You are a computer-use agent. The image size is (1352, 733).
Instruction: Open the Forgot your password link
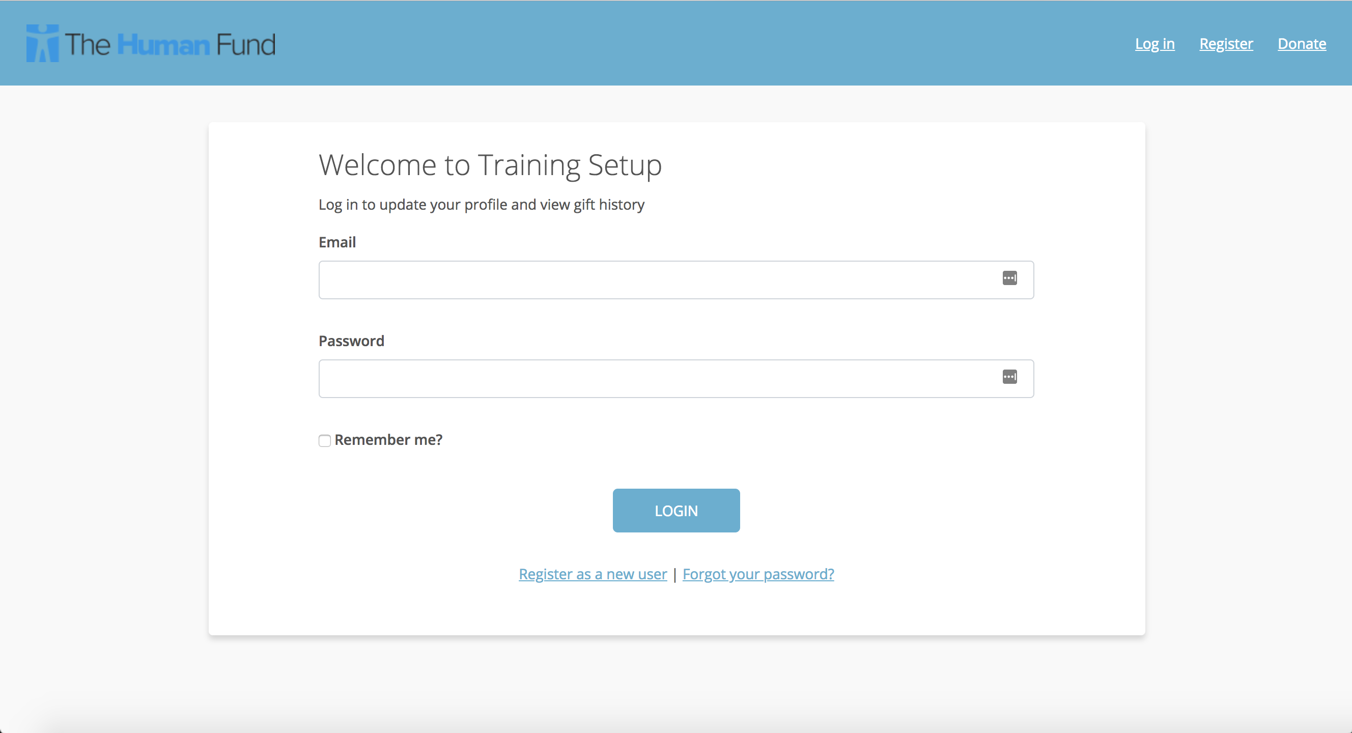tap(758, 574)
